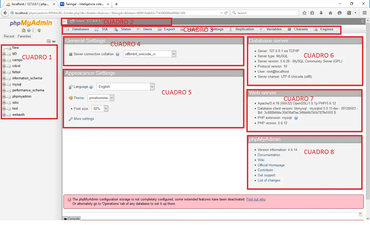The image size is (370, 231).
Task: Click the Server 127.0.0.1 breadcrumb
Action: (87, 21)
